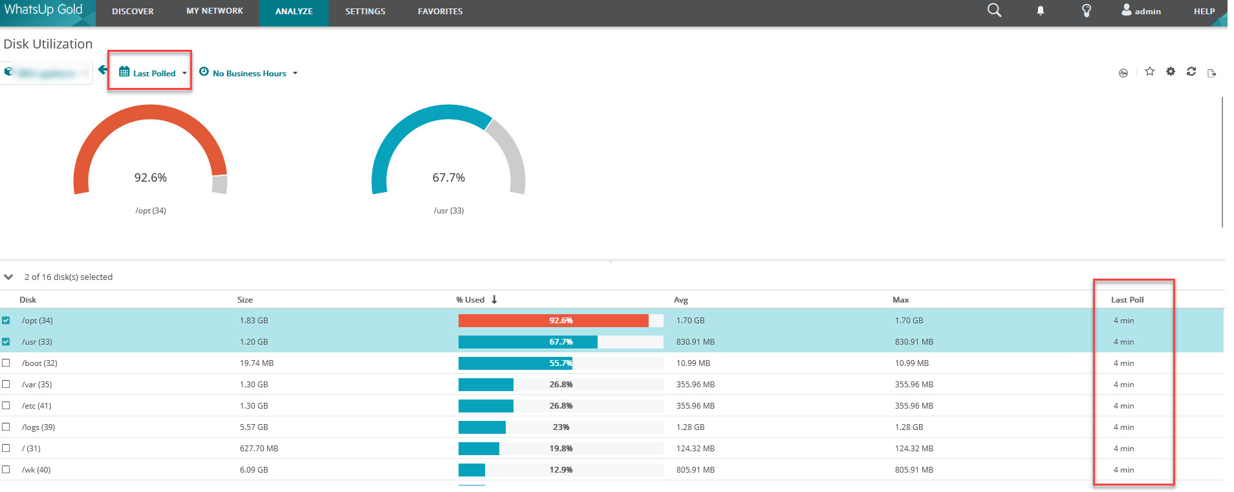Uncheck the /usr (33) disk checkbox
This screenshot has height=492, width=1234.
pyautogui.click(x=6, y=342)
